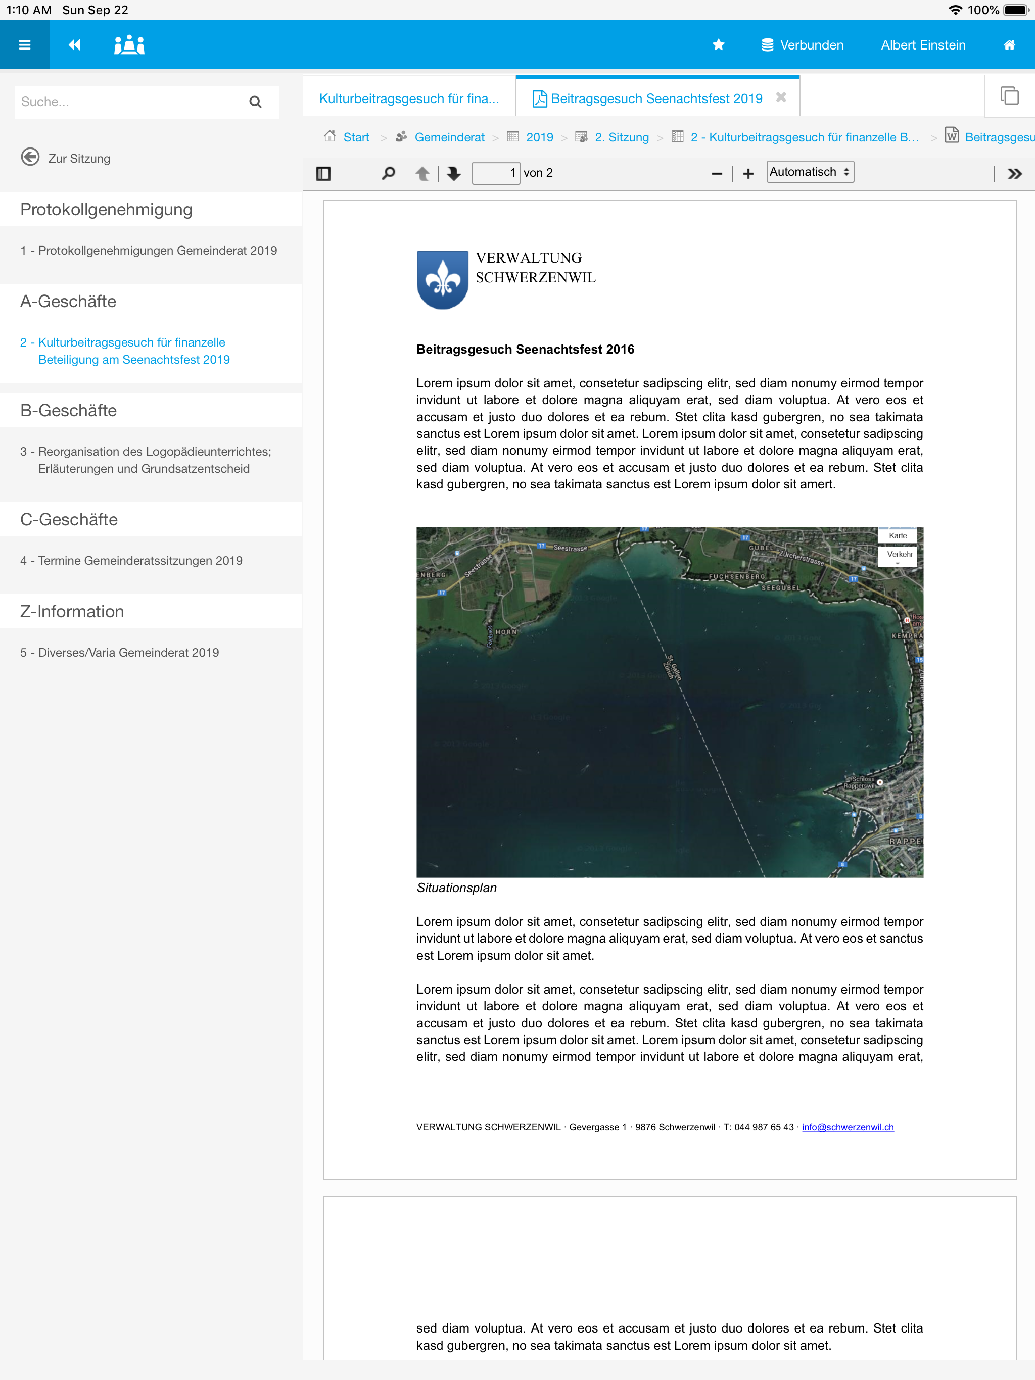This screenshot has width=1035, height=1380.
Task: Open the hamburger menu
Action: [x=25, y=45]
